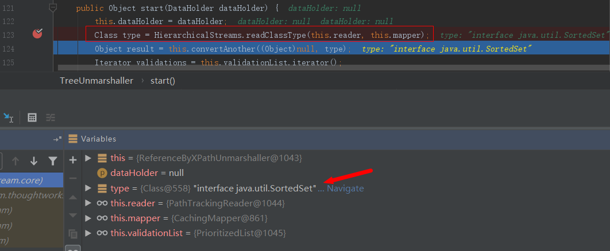This screenshot has height=251, width=610.
Task: Click the Navigate link beside type
Action: pyautogui.click(x=345, y=189)
